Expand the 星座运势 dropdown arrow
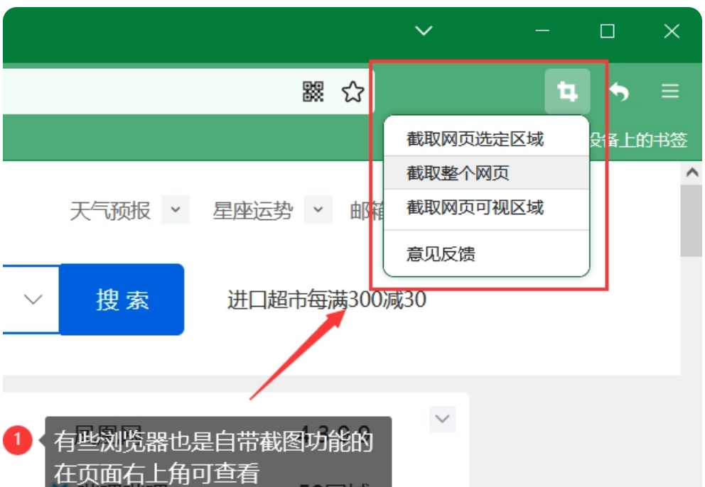The image size is (705, 487). [x=318, y=211]
